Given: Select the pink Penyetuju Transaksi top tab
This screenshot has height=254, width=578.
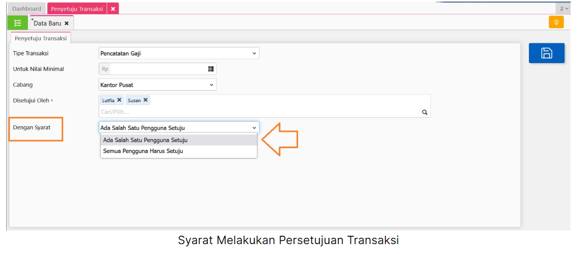Looking at the screenshot, I should pos(77,9).
